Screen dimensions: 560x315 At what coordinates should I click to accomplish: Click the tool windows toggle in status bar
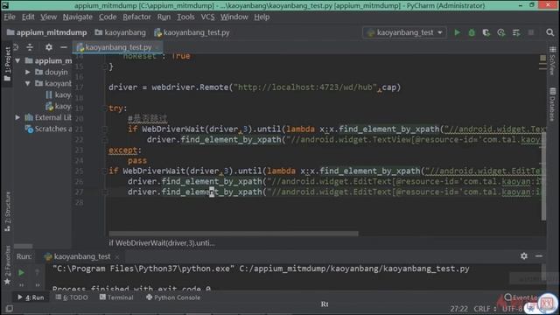[10, 308]
